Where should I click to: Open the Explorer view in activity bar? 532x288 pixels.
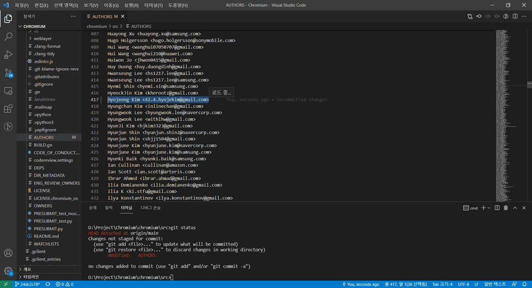8,19
